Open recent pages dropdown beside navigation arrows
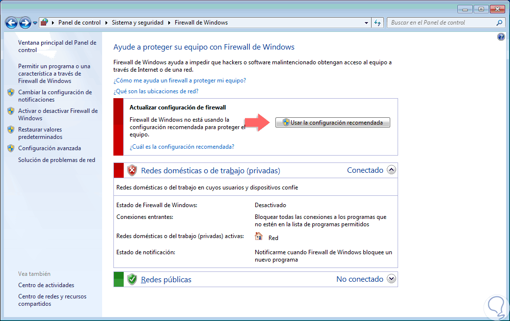Viewport: 510px width, 321px height. [x=35, y=23]
